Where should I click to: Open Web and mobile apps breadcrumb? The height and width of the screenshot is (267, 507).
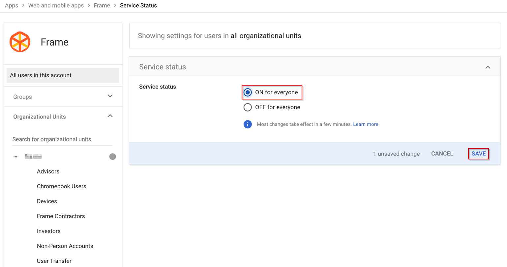pos(56,6)
